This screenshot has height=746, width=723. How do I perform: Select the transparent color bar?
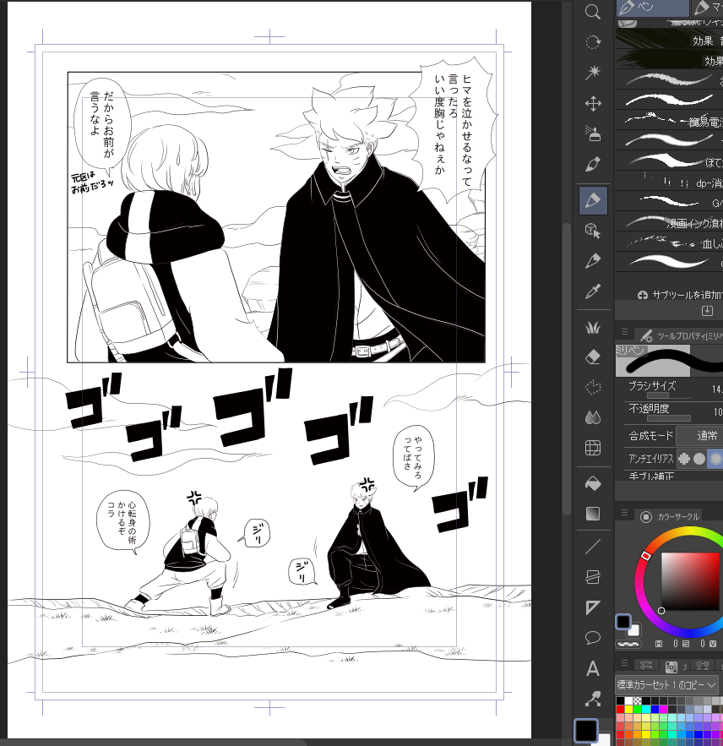tap(628, 644)
